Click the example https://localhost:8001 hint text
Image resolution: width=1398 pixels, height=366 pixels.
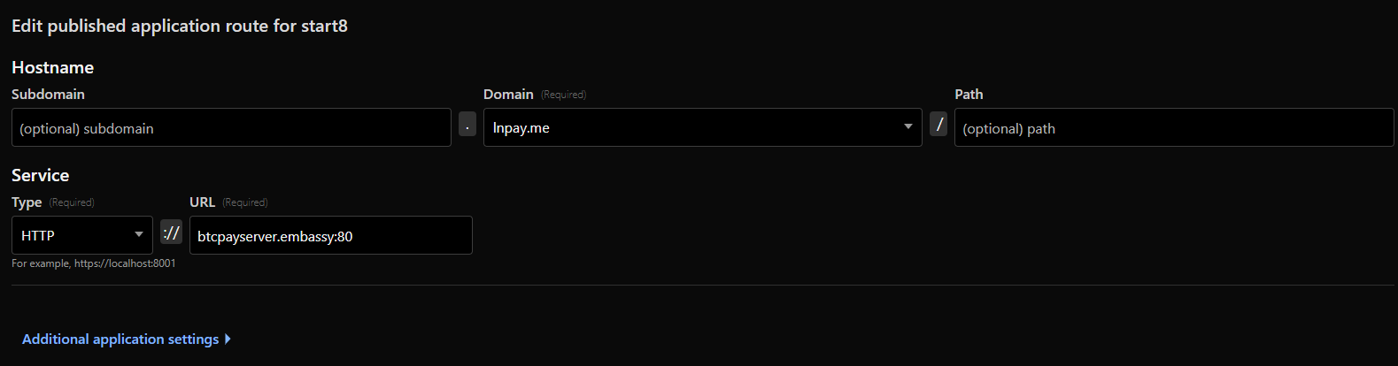94,263
